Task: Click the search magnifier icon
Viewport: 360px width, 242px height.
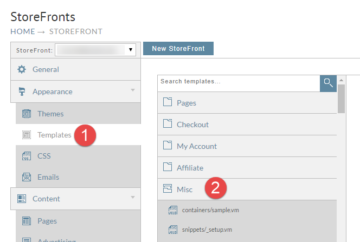Action: point(328,83)
